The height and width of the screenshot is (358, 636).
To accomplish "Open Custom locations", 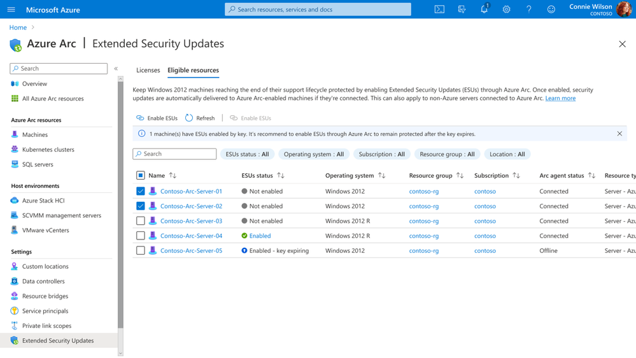I will 45,266.
